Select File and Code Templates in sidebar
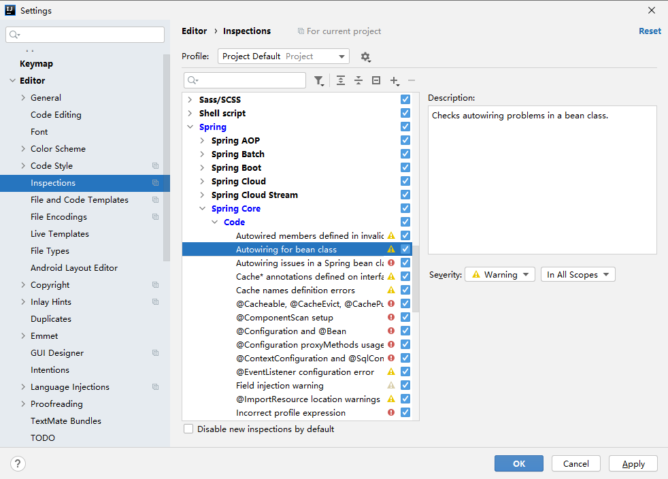The height and width of the screenshot is (479, 668). click(x=80, y=200)
